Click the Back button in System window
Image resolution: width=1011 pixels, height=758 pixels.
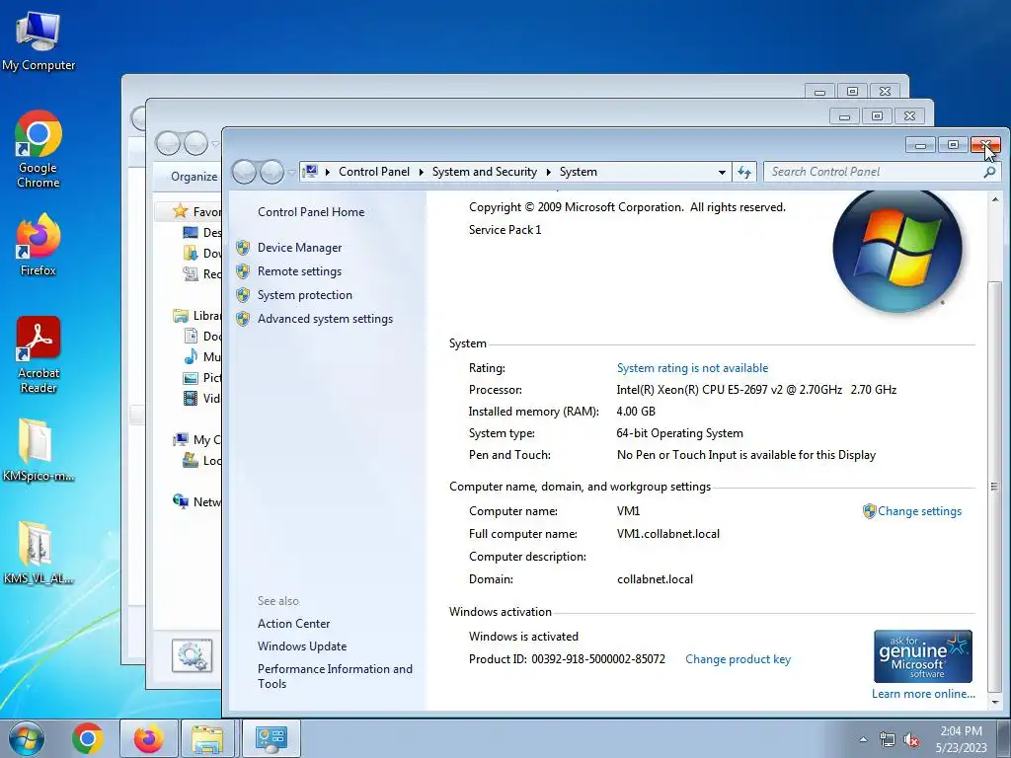click(x=245, y=172)
